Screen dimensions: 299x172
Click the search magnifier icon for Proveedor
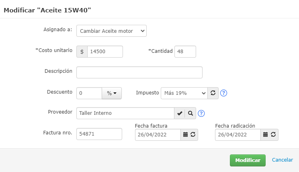click(x=190, y=113)
